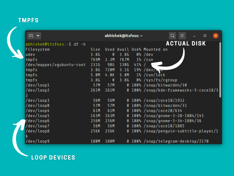Click the ACTUAL DISK annotation label

point(186,44)
